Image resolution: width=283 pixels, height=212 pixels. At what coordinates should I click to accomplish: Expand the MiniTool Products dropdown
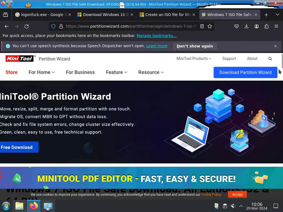point(194,59)
